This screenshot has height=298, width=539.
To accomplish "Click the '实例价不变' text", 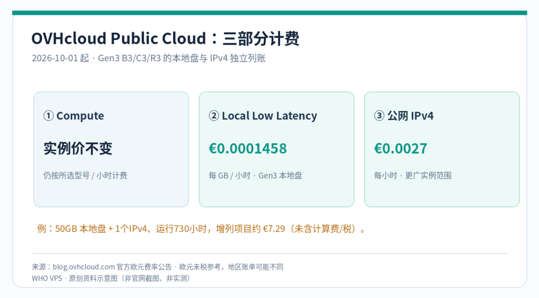I will point(78,148).
